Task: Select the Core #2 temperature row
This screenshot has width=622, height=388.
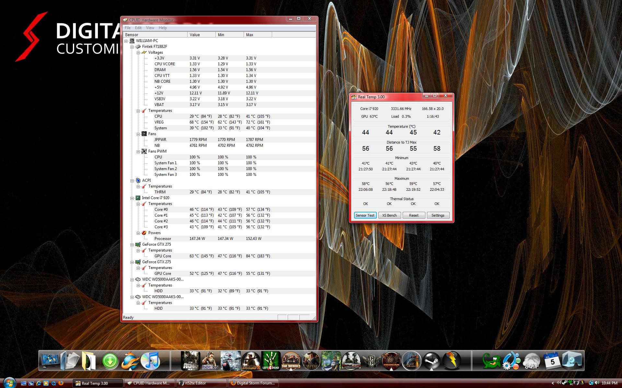Action: tap(219, 221)
